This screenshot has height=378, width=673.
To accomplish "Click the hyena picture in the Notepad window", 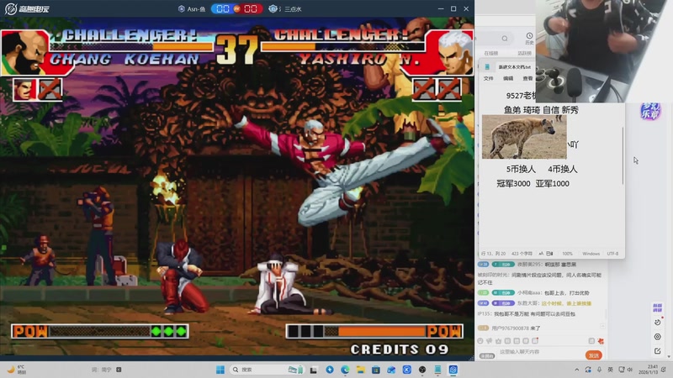I will tap(524, 137).
